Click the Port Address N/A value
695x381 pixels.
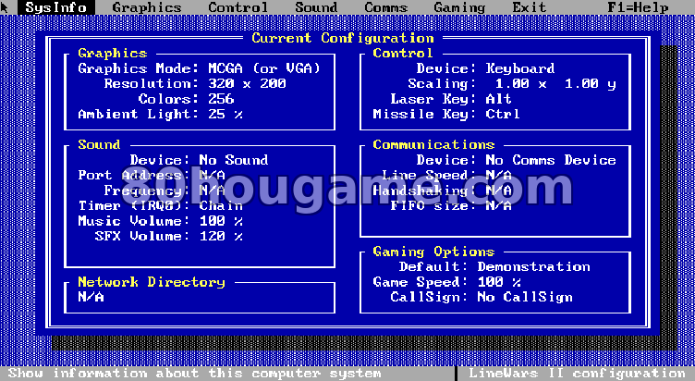click(x=213, y=175)
